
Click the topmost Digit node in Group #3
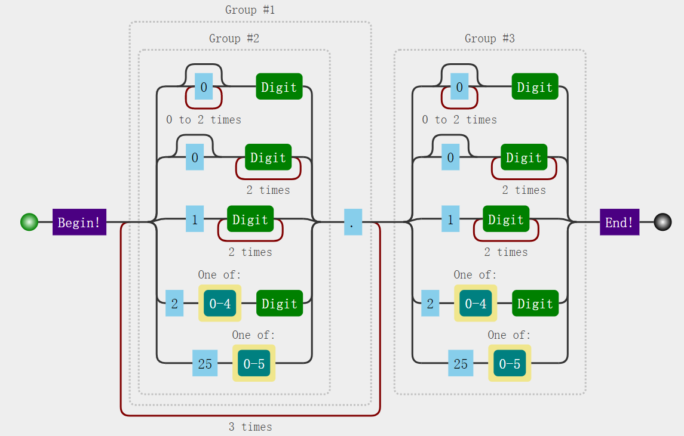[535, 86]
